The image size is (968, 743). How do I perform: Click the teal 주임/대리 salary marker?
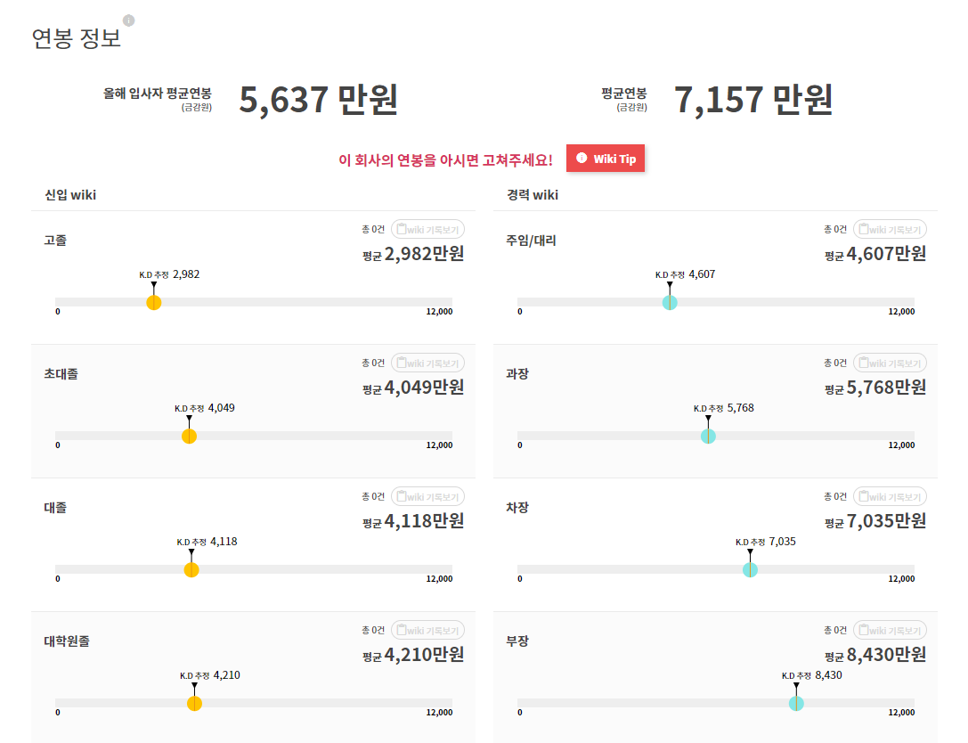click(670, 302)
